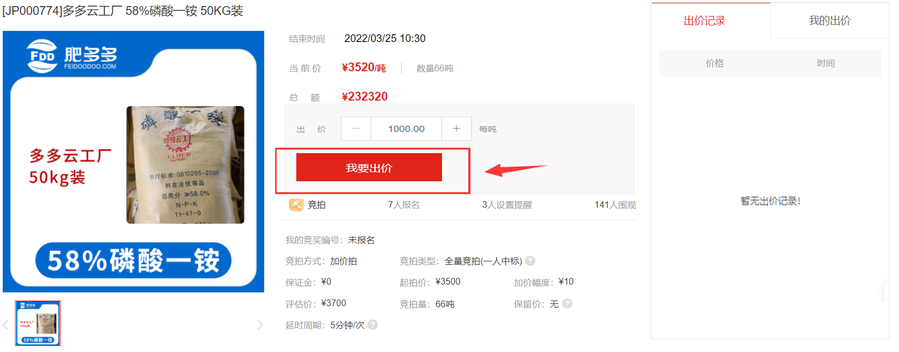Open help icon beside 保留价 无
899x352 pixels.
pos(567,303)
